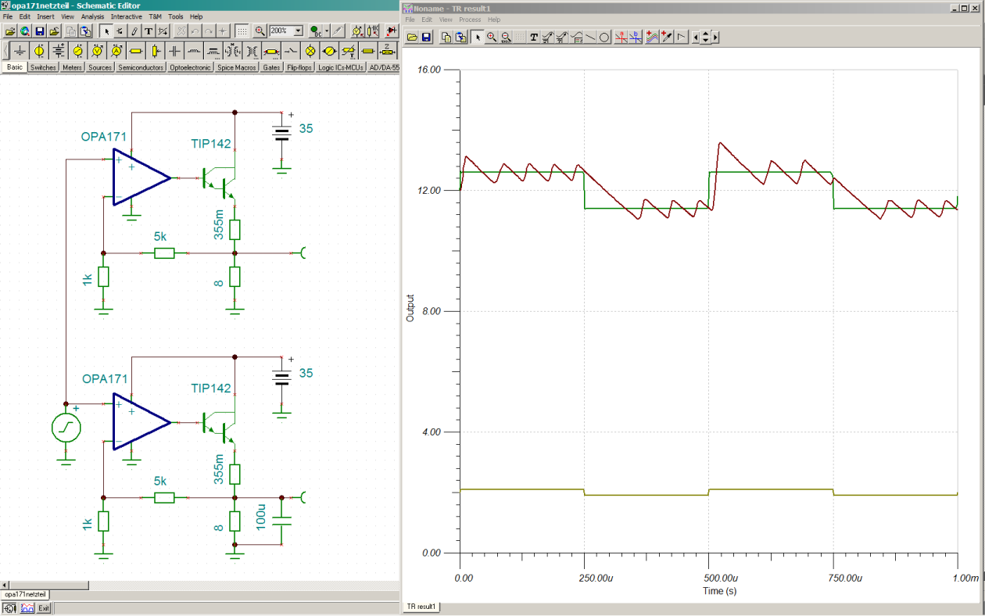The height and width of the screenshot is (616, 985).
Task: Place a battery component from Basic toolbar
Action: pos(59,51)
